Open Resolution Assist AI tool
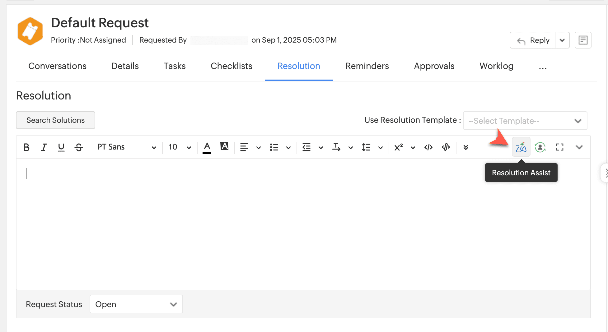 tap(521, 147)
